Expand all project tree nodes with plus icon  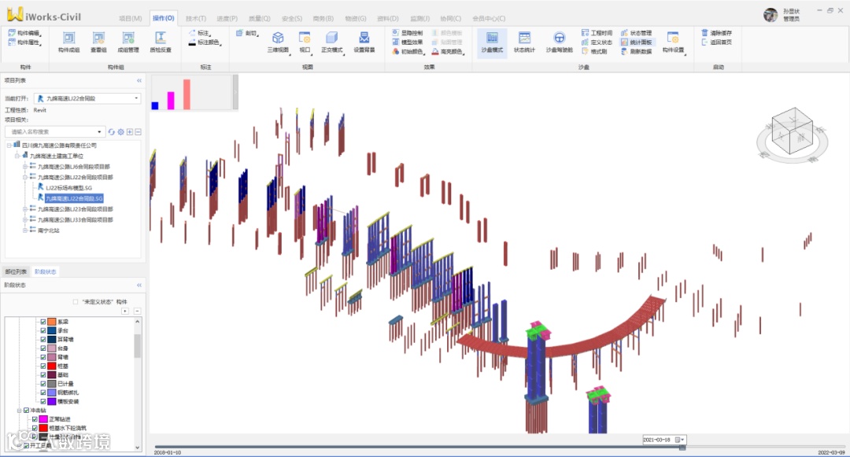130,131
